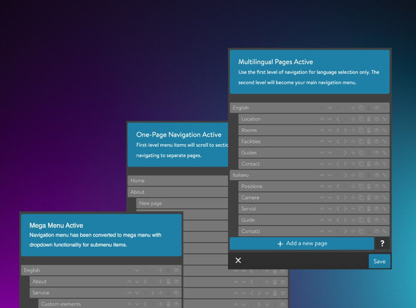Move the Contact page up
This screenshot has height=308, width=416.
(322, 164)
